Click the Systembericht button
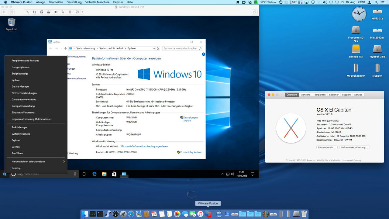 pos(327,148)
